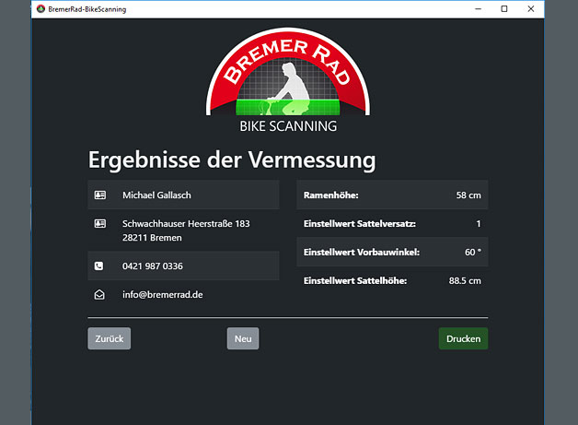This screenshot has width=578, height=425.
Task: Select the street Schwachhauser Heerstraße 183
Action: click(x=186, y=223)
